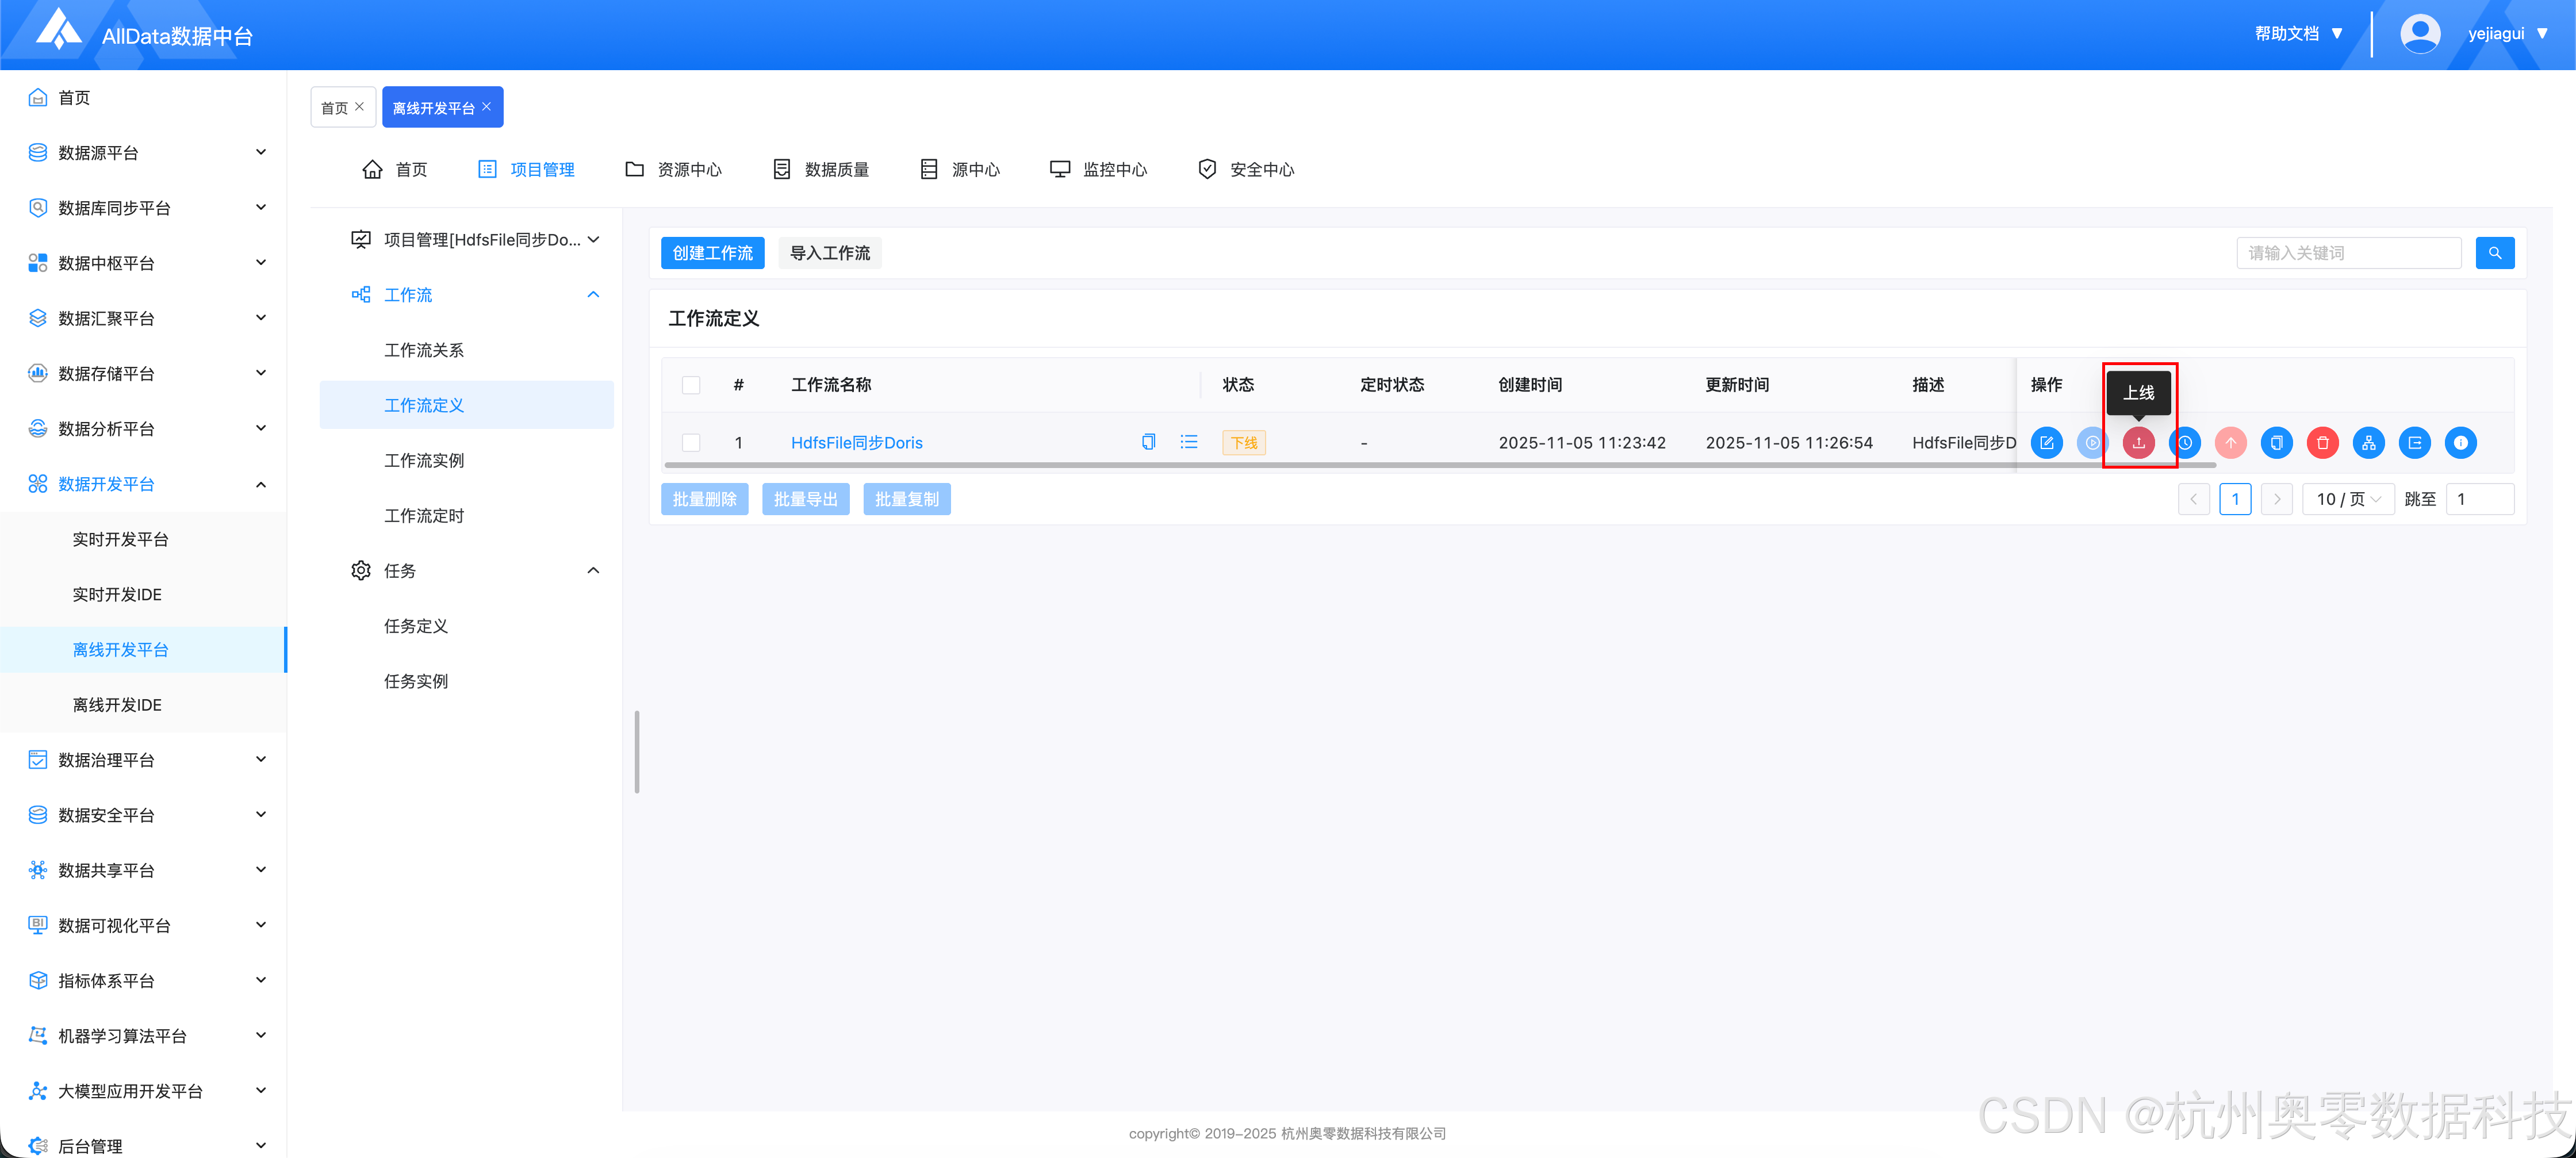Type in the 请输入关键词 search field
The image size is (2576, 1158).
[2348, 252]
